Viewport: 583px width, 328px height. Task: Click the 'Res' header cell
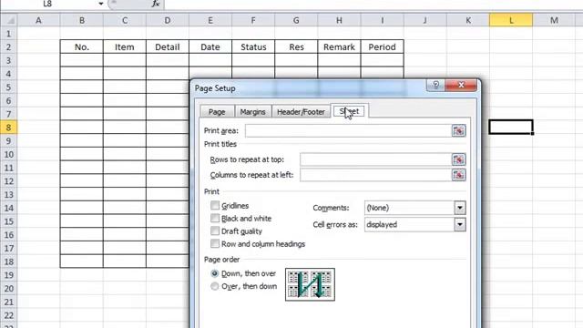coord(296,46)
